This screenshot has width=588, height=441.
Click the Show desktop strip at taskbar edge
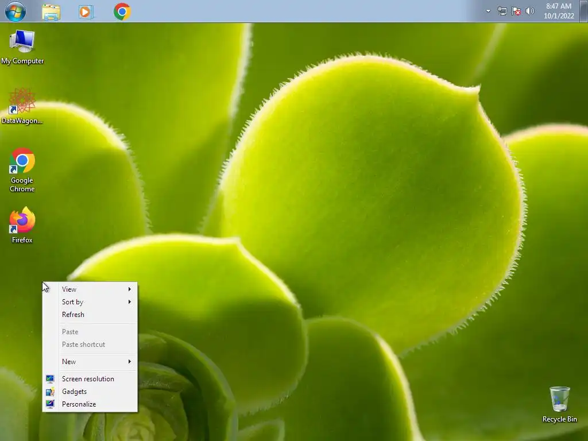pyautogui.click(x=584, y=11)
